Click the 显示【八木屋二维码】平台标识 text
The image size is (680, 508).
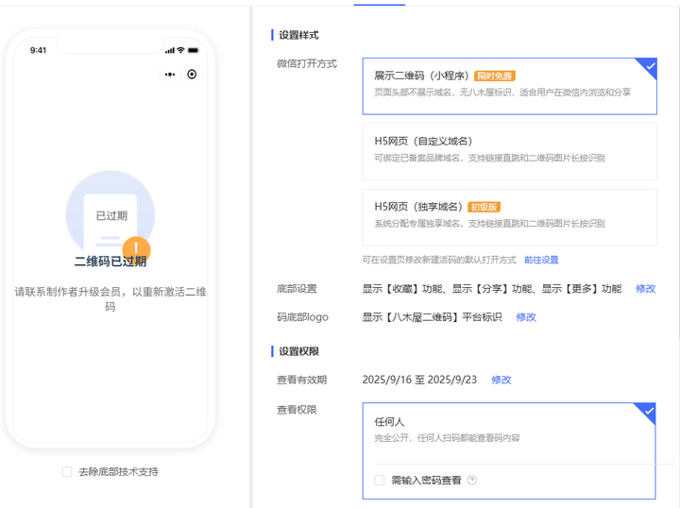(432, 317)
